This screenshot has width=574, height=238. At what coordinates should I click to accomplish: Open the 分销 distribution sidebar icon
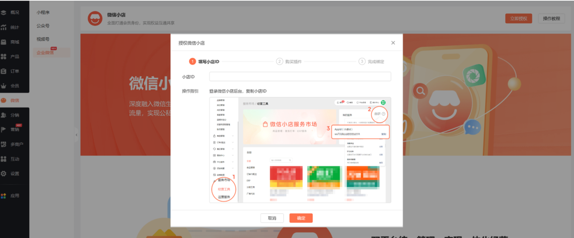[3, 115]
